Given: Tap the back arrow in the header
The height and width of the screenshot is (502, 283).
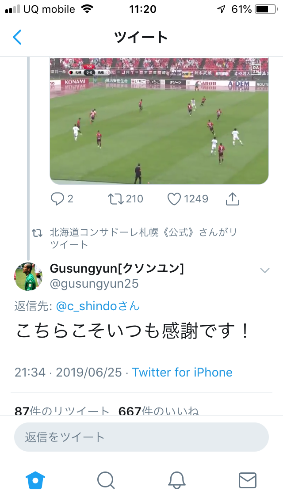Looking at the screenshot, I should [x=17, y=37].
